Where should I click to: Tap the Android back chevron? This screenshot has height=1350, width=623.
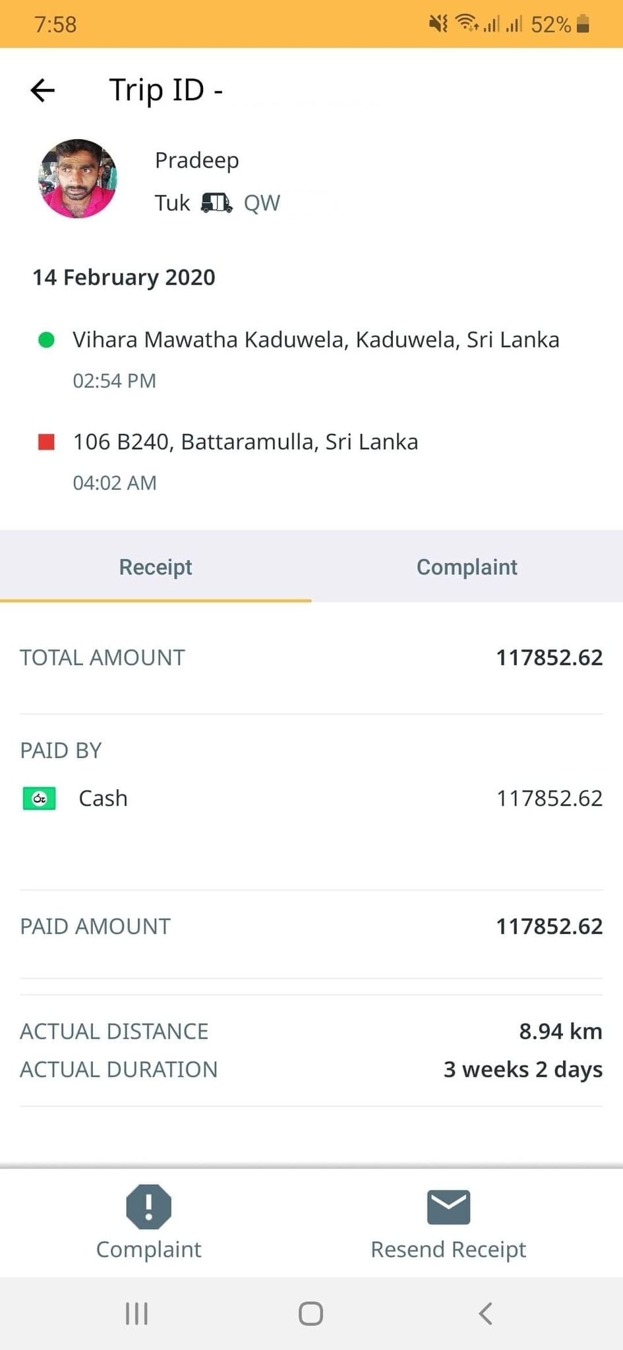[x=485, y=1313]
